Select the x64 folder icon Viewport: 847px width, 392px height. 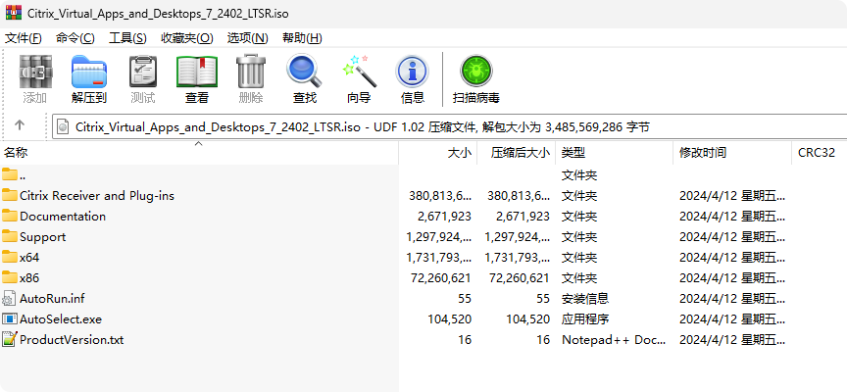click(x=10, y=257)
